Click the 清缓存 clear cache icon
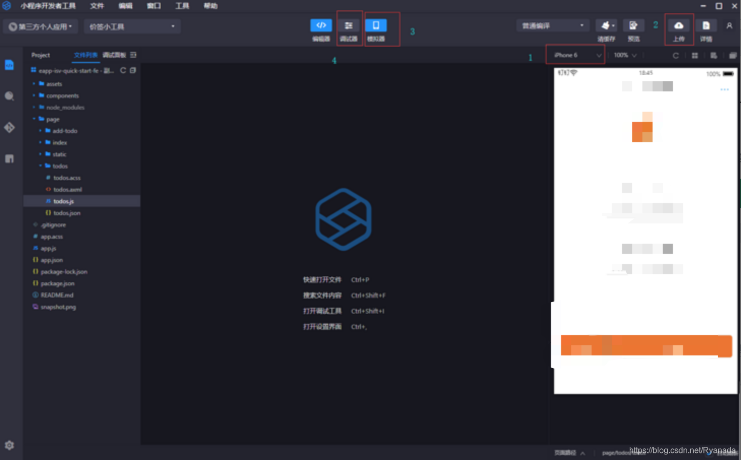Viewport: 741px width, 460px height. point(606,25)
